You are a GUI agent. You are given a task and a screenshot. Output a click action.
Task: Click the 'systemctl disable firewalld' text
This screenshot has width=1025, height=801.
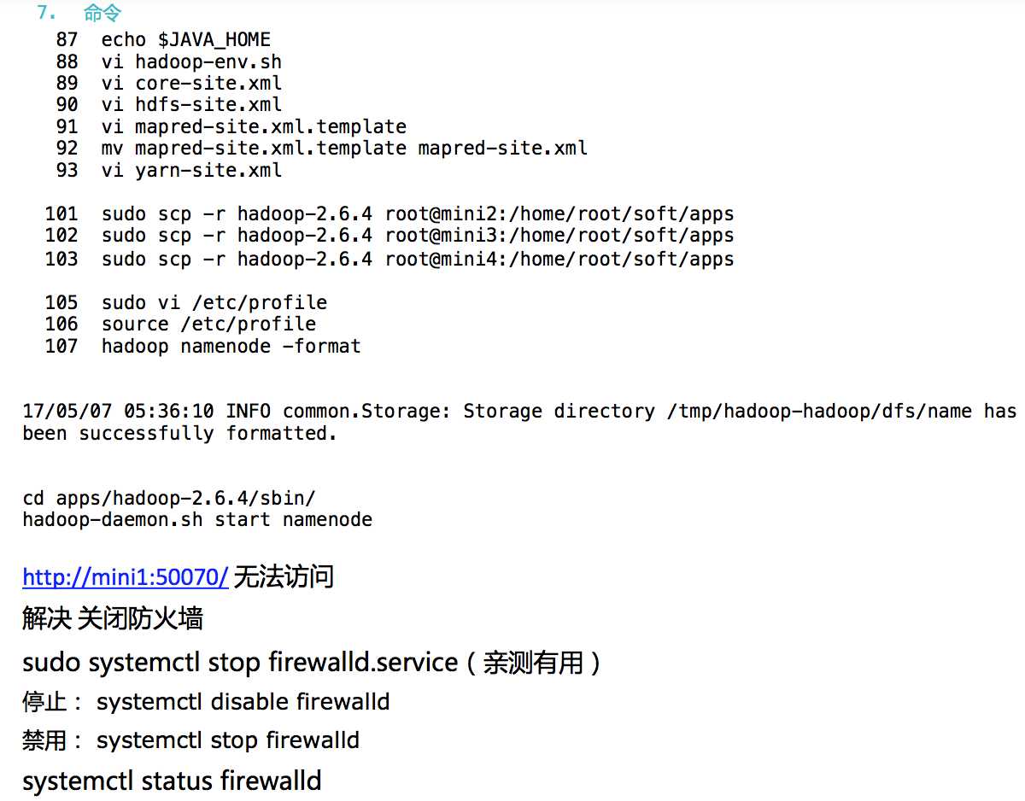(x=243, y=702)
